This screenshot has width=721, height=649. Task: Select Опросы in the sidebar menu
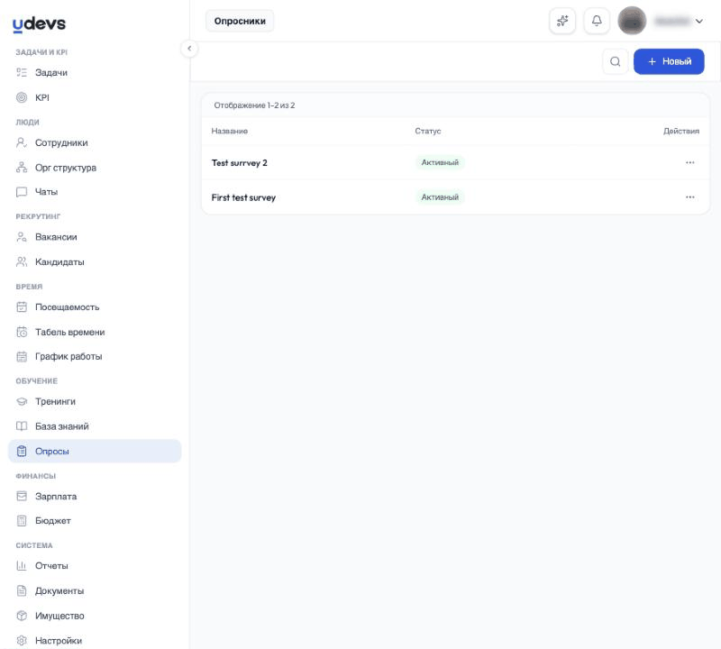point(95,452)
